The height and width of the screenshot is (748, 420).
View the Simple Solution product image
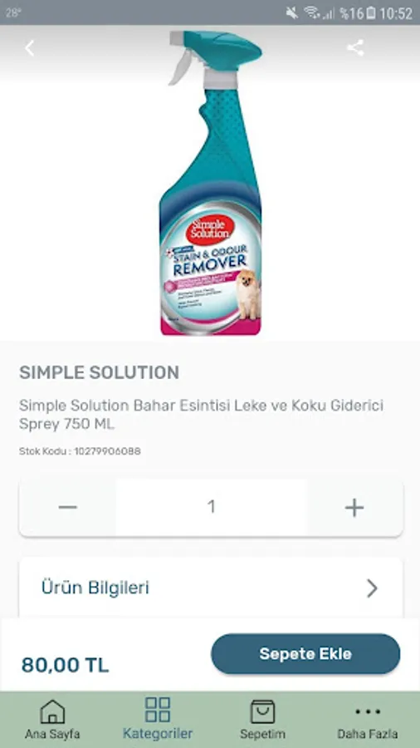coord(211,183)
